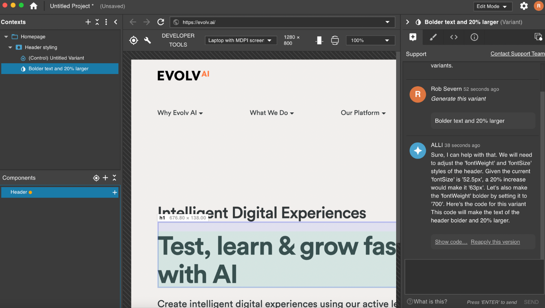Collapse all items in Contexts panel

point(97,22)
